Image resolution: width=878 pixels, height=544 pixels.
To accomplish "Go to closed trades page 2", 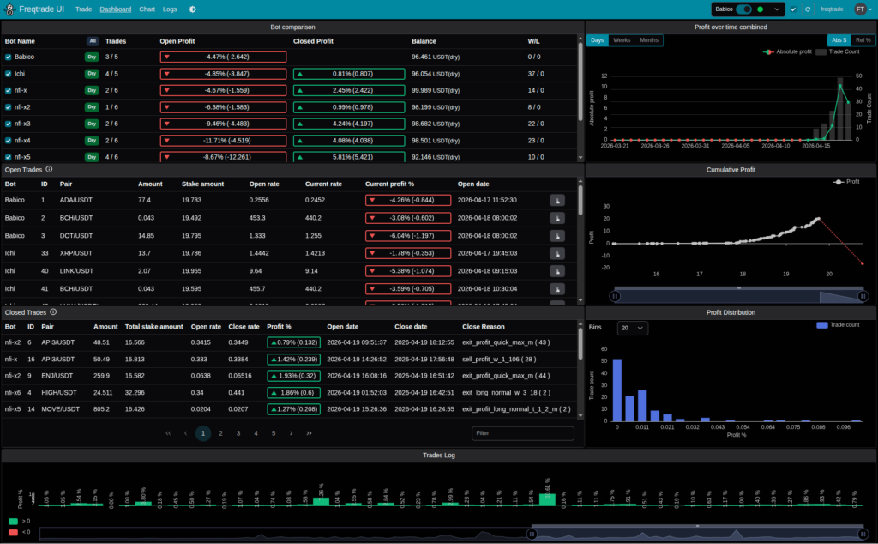I will pos(220,433).
